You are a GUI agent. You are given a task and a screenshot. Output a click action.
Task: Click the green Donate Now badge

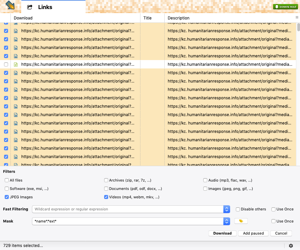[285, 7]
